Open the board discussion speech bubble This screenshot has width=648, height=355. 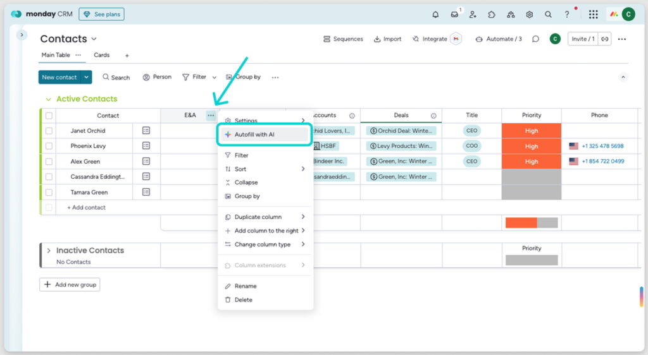tap(535, 39)
